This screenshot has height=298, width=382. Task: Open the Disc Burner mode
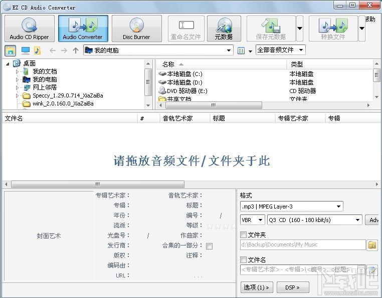pos(137,28)
